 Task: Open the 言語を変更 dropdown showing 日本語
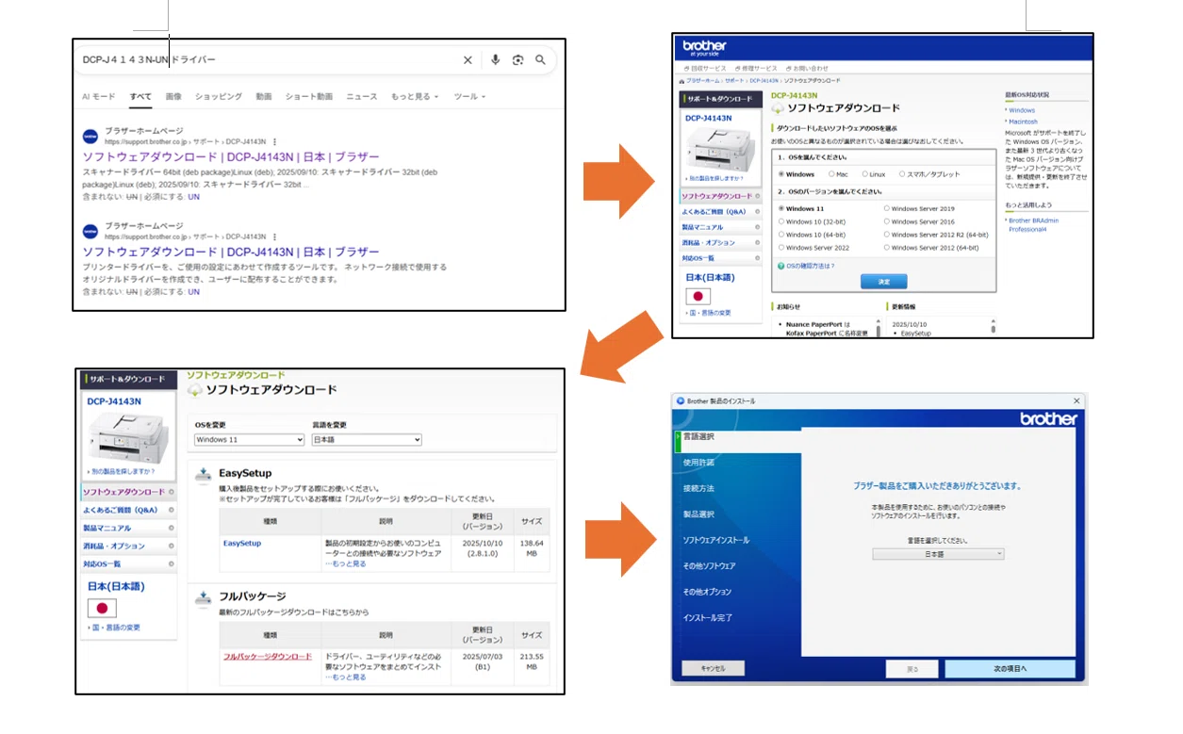(x=367, y=440)
